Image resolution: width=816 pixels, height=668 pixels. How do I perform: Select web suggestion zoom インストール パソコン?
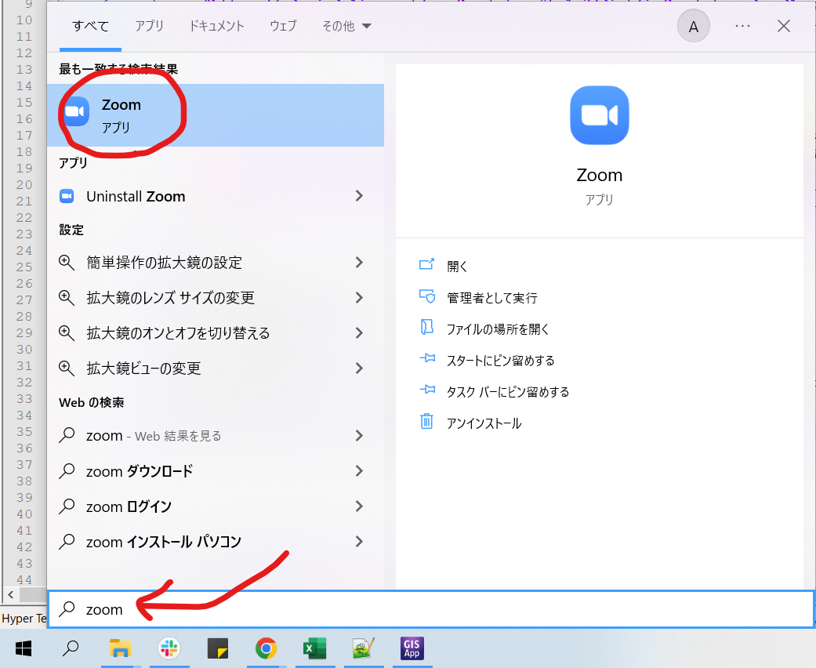coord(216,542)
